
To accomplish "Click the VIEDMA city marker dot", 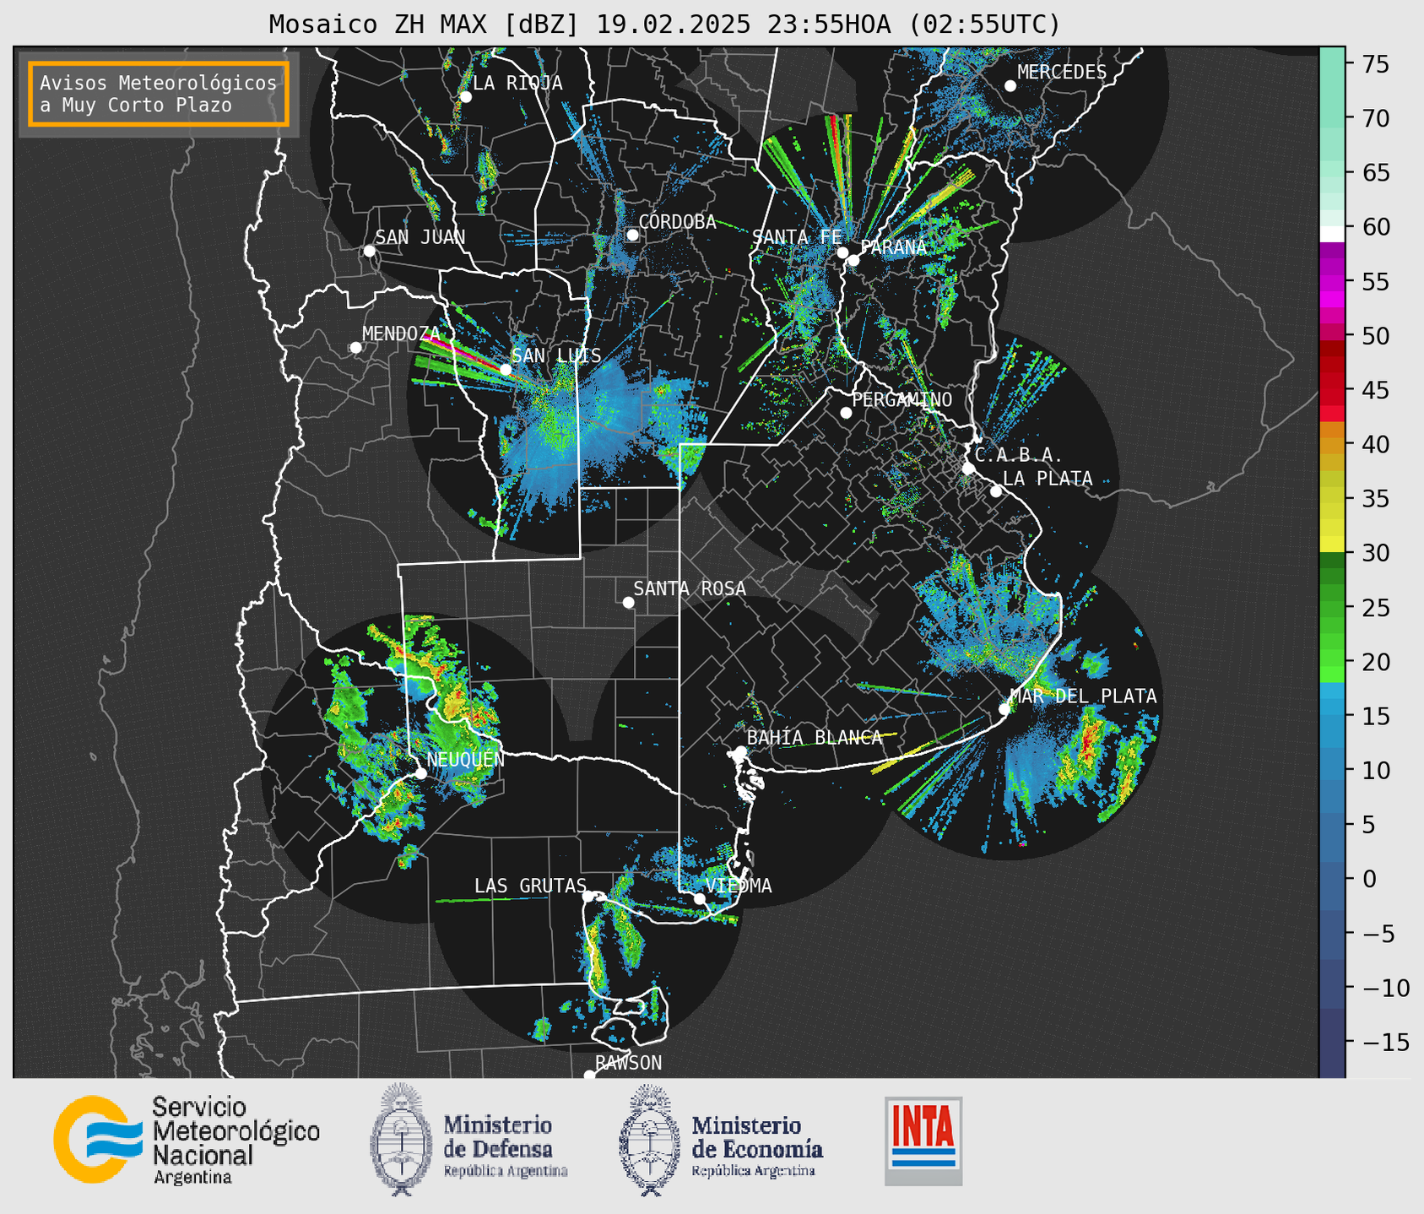I will tap(700, 898).
